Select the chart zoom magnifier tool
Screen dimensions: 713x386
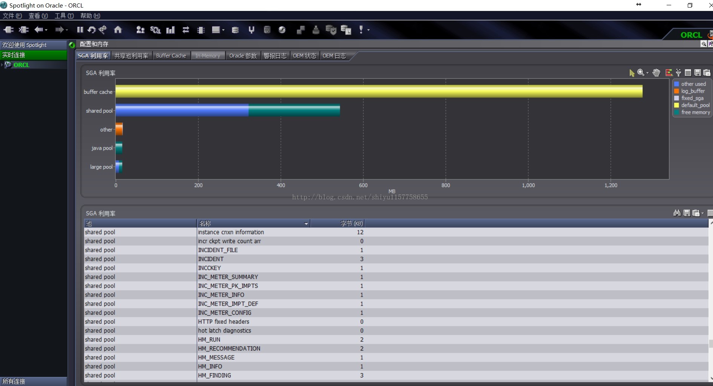coord(641,72)
